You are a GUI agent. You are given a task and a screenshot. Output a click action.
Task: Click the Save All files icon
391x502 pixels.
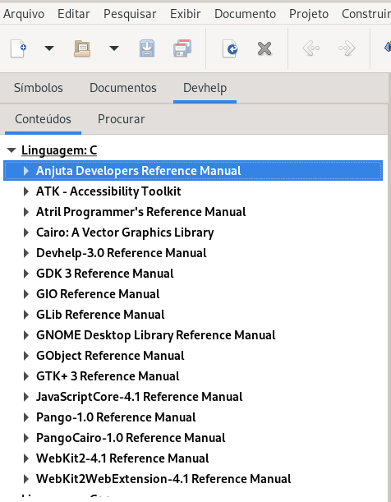pos(182,48)
